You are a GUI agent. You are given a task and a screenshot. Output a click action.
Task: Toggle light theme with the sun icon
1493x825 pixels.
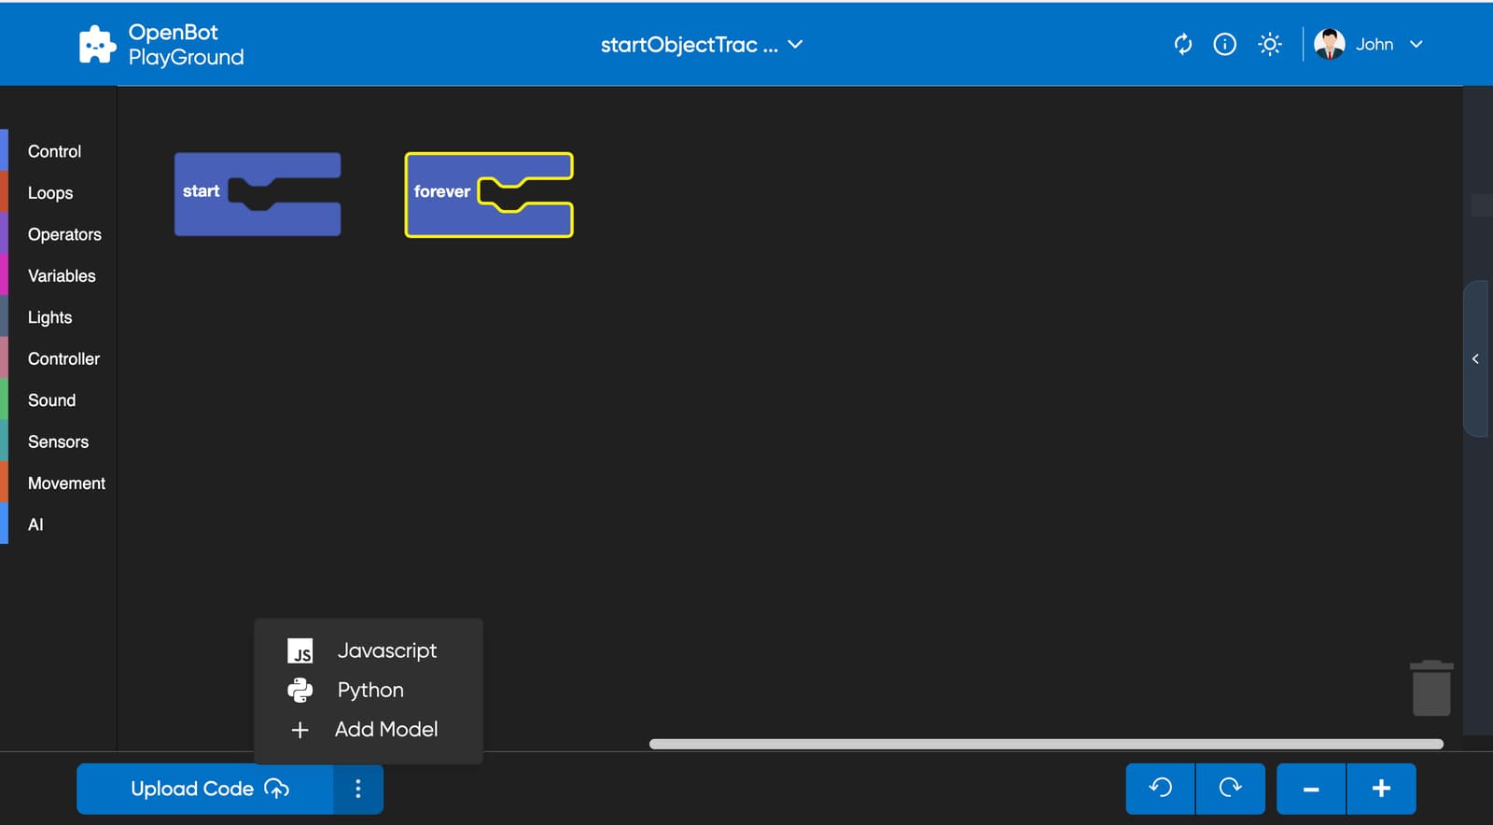[x=1270, y=44]
